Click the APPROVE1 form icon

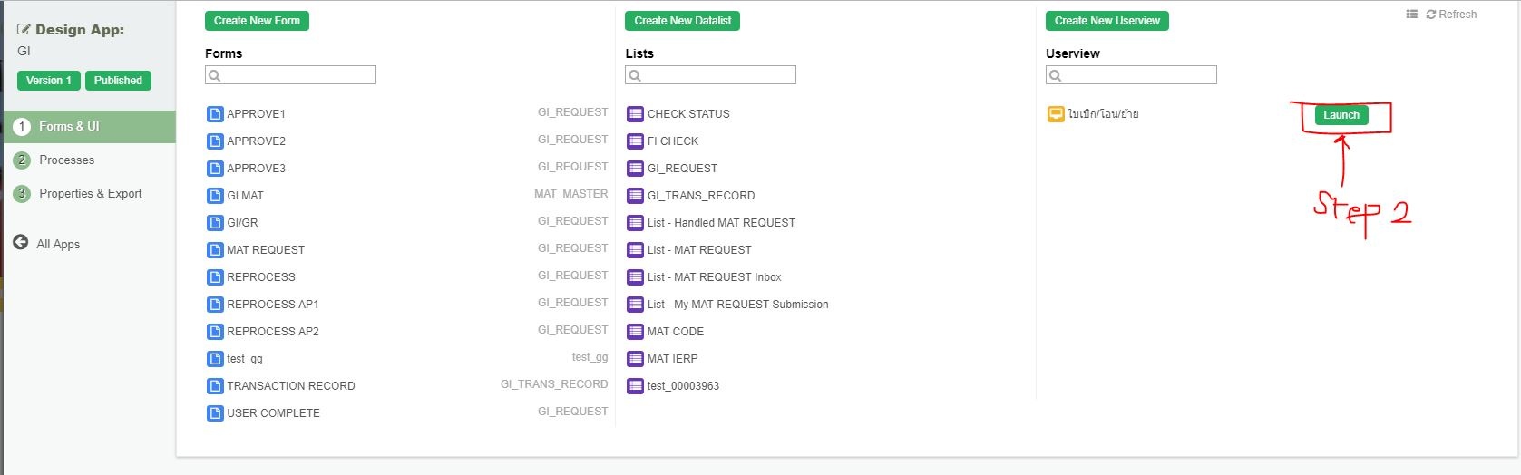[215, 114]
